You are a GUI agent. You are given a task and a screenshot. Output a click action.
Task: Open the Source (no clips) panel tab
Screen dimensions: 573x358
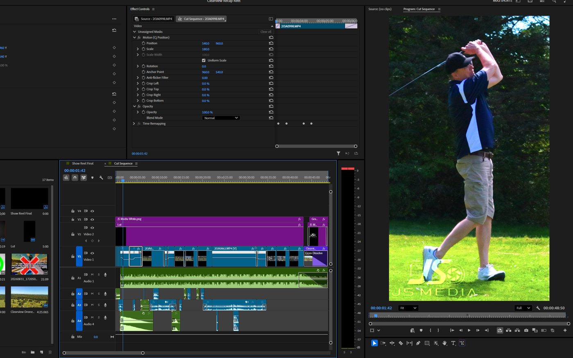[x=380, y=9]
